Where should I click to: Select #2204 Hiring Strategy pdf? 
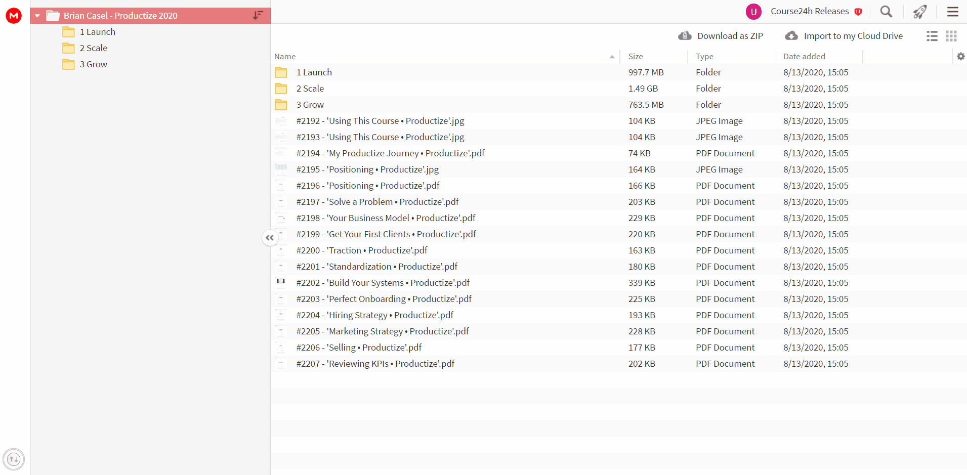coord(375,315)
